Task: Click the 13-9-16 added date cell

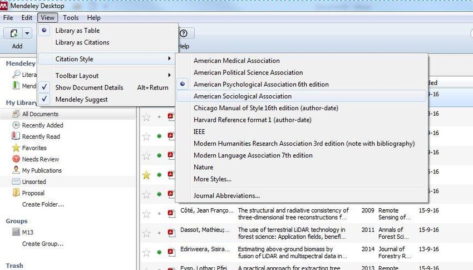Action: tap(428, 249)
